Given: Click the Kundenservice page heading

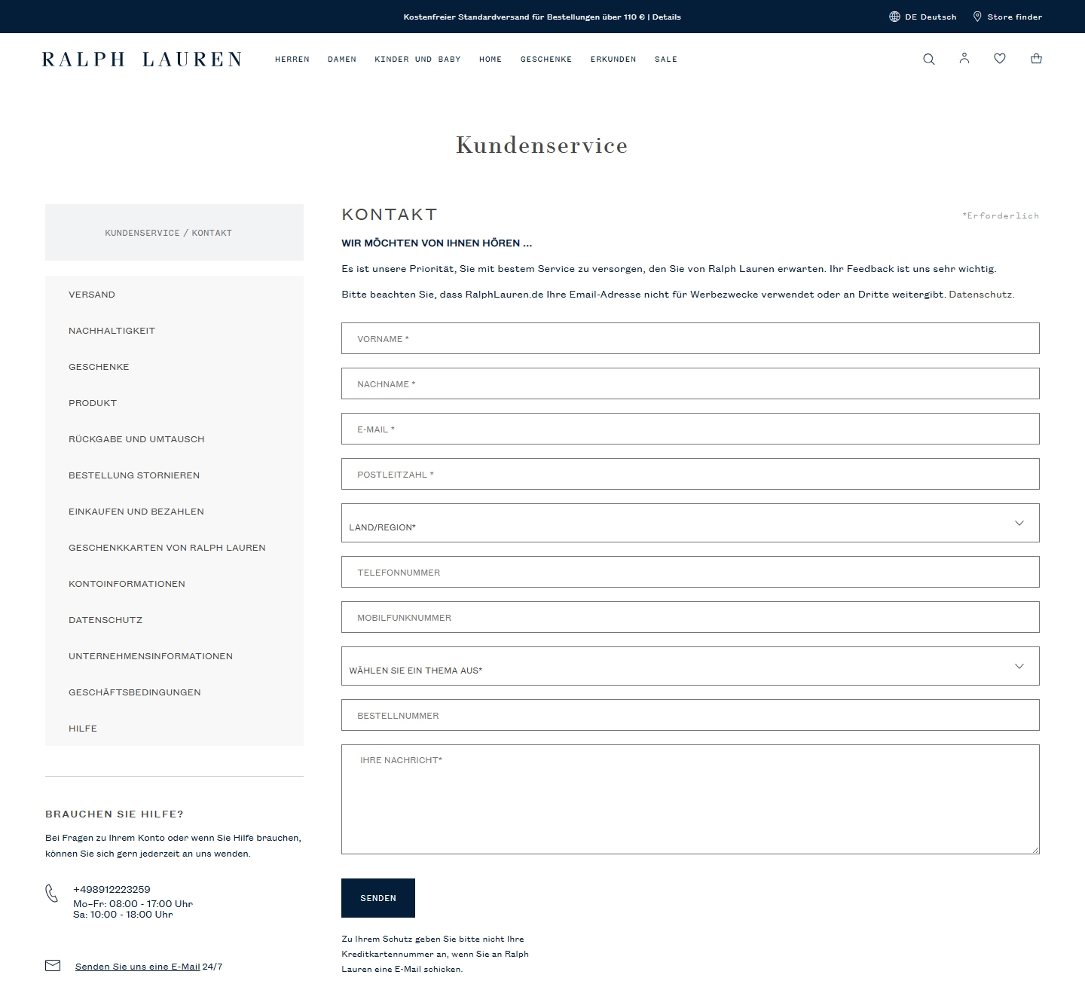Looking at the screenshot, I should [542, 145].
